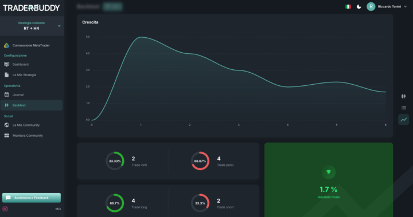
Task: Click the Monitora Community icon
Action: pyautogui.click(x=6, y=136)
